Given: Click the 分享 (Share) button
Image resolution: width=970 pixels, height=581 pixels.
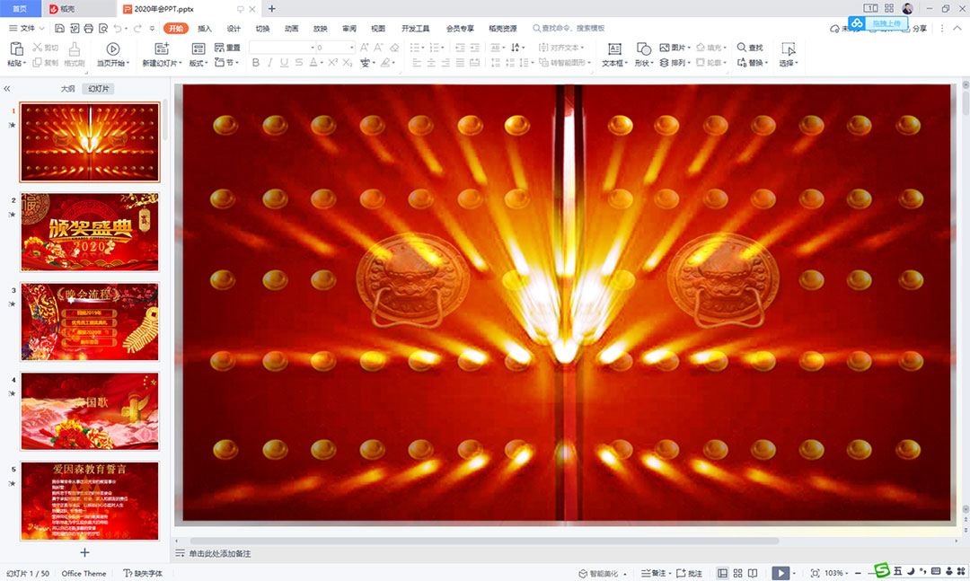Looking at the screenshot, I should coord(915,29).
